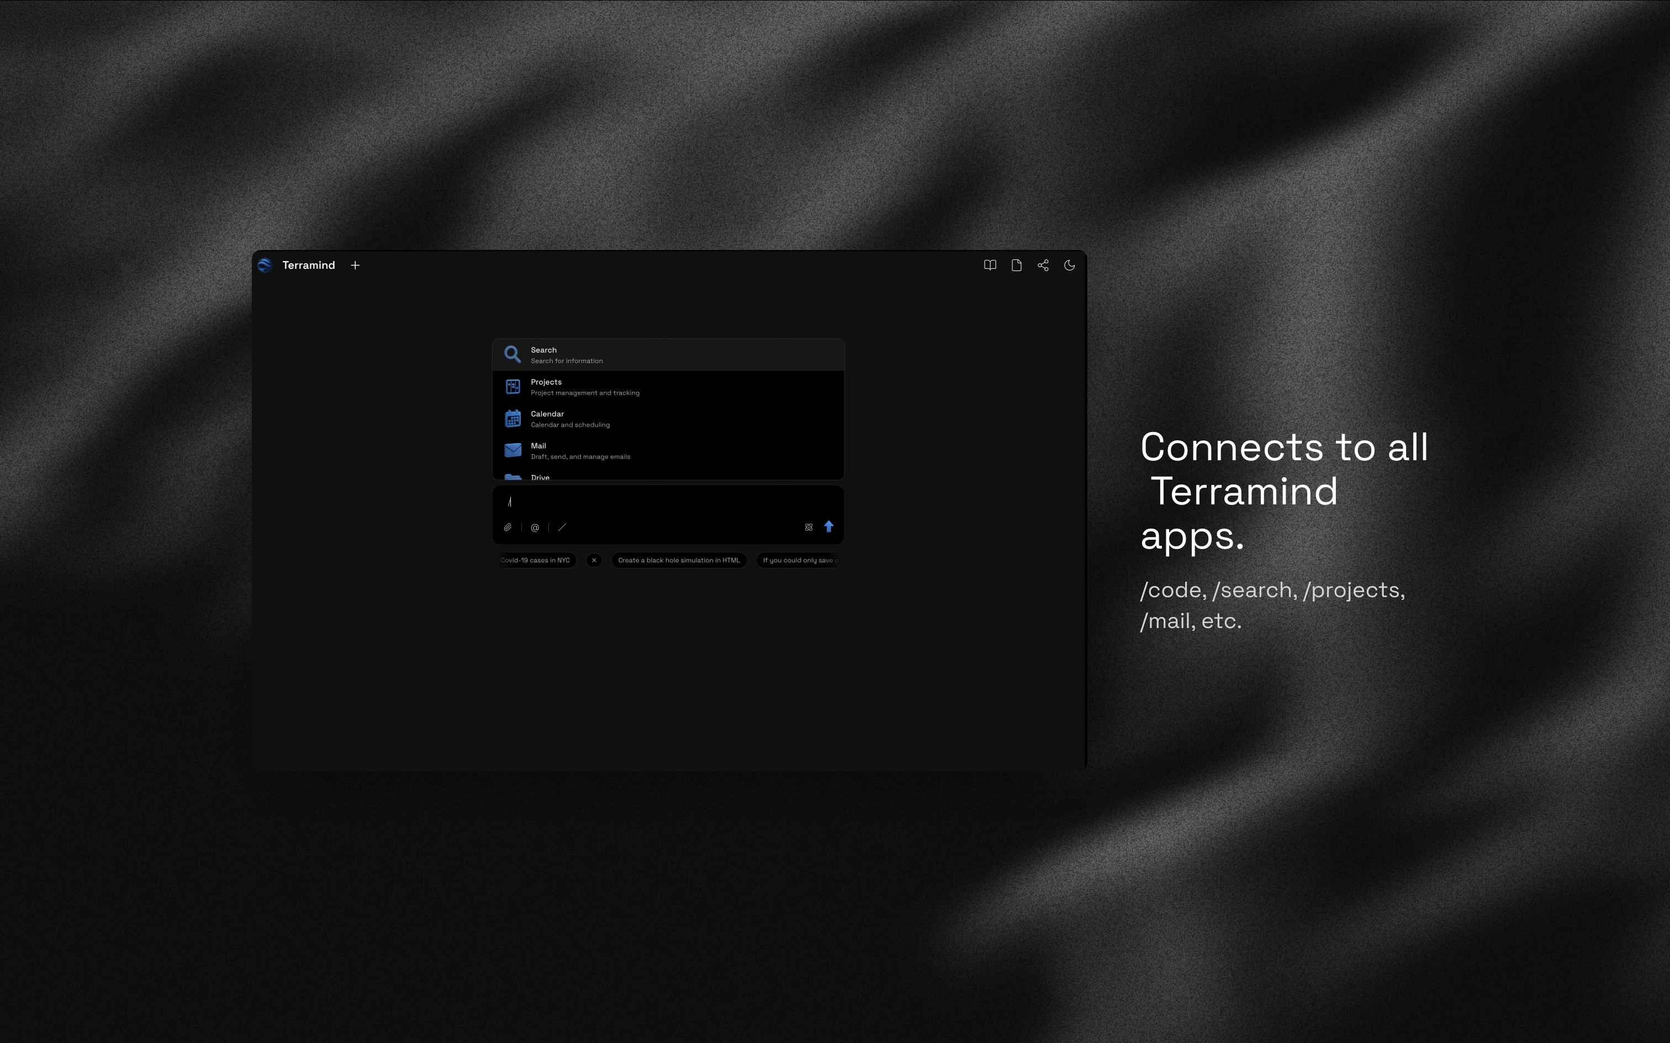Viewport: 1670px width, 1043px height.
Task: Click the slash command icon
Action: point(562,528)
